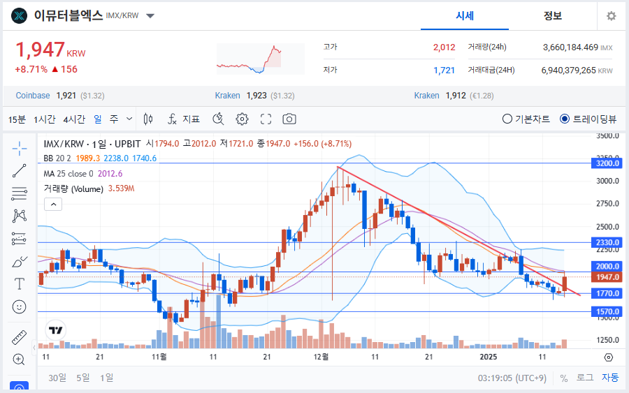The image size is (629, 393).
Task: Click the 3200.0 horizontal line price label
Action: click(x=607, y=163)
